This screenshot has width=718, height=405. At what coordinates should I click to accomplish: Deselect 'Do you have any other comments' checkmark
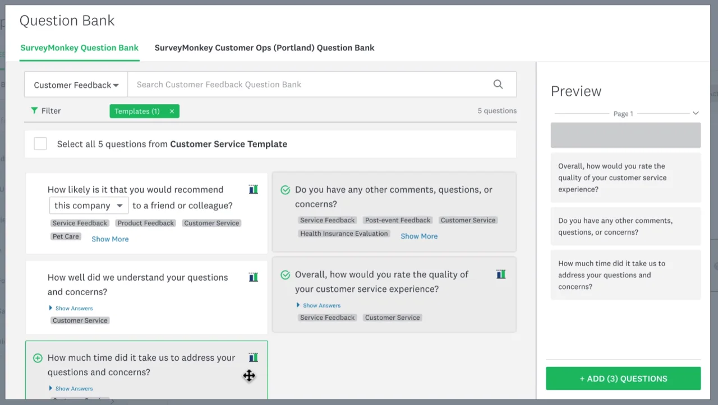click(x=285, y=190)
